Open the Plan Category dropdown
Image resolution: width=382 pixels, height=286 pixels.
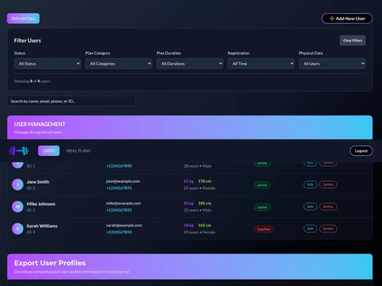coord(119,63)
